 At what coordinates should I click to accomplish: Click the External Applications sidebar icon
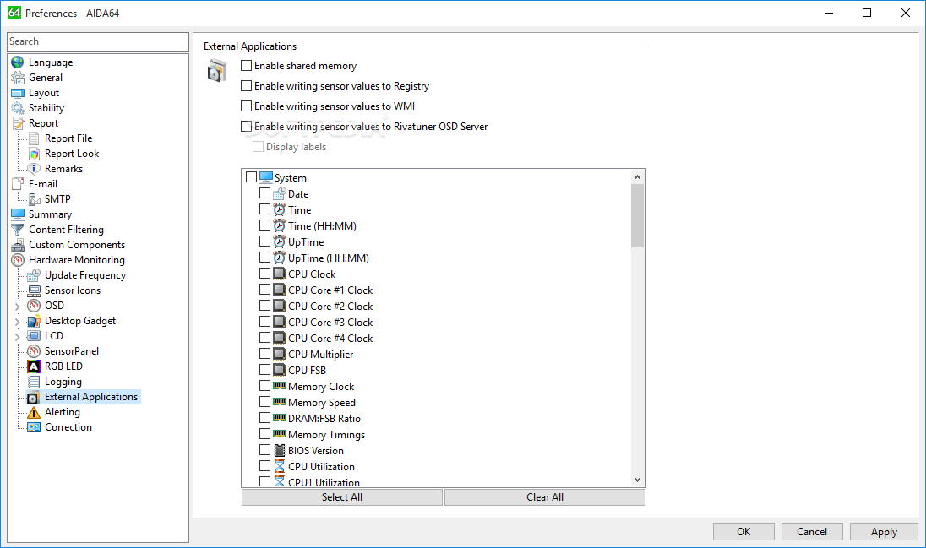click(35, 398)
